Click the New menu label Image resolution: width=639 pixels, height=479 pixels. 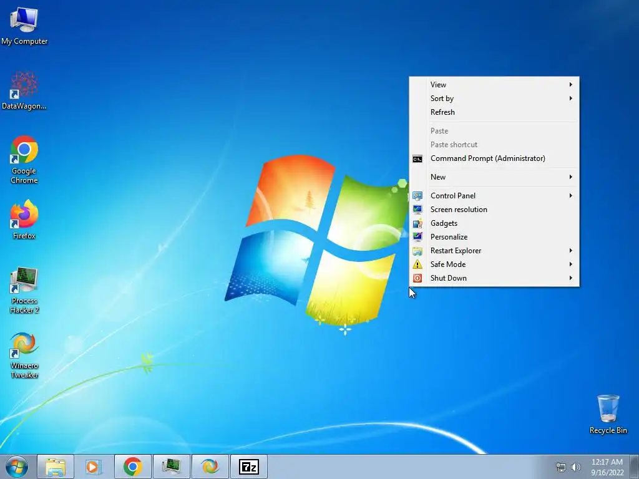click(438, 177)
